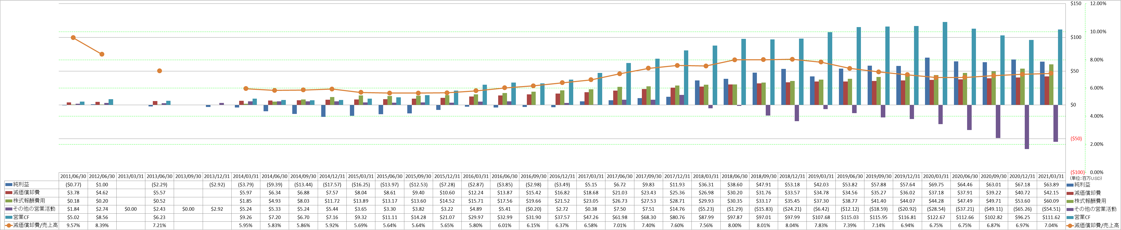This screenshot has height=230, width=1121.
Task: Click the 純利益 label in the table row header
Action: [x=21, y=185]
